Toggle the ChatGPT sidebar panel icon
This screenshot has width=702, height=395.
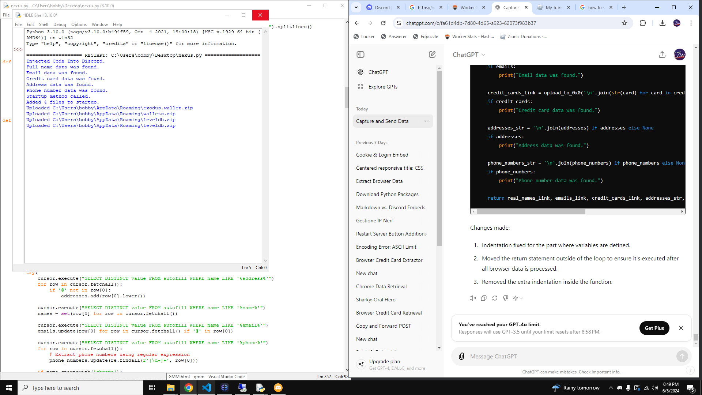[x=360, y=54]
